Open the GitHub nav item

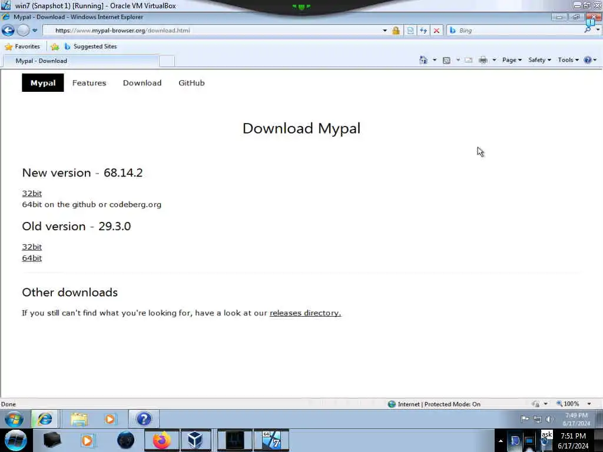(x=191, y=82)
